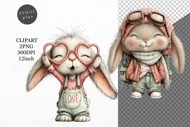Click the aviator bunny's green cargo pants
The width and height of the screenshot is (190, 127).
[145, 81]
